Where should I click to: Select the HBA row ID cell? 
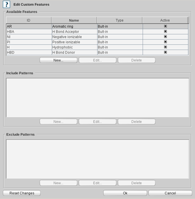coord(29,32)
